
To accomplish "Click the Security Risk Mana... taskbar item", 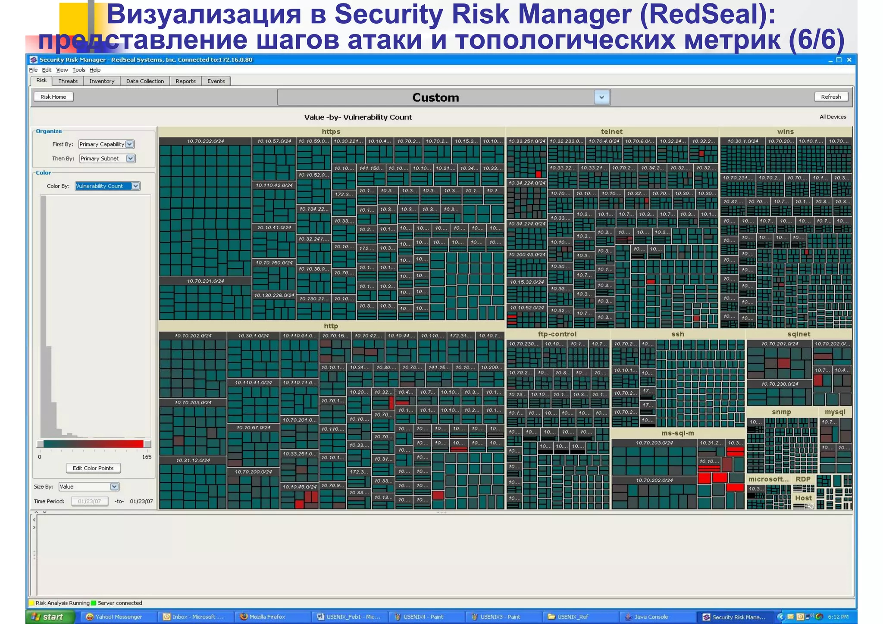I will click(x=735, y=617).
